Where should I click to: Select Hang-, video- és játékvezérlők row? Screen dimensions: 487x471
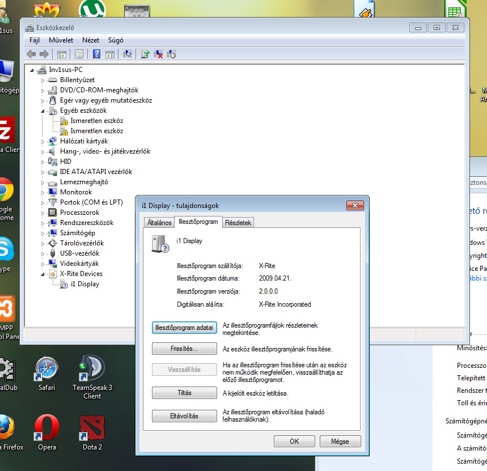pos(105,151)
